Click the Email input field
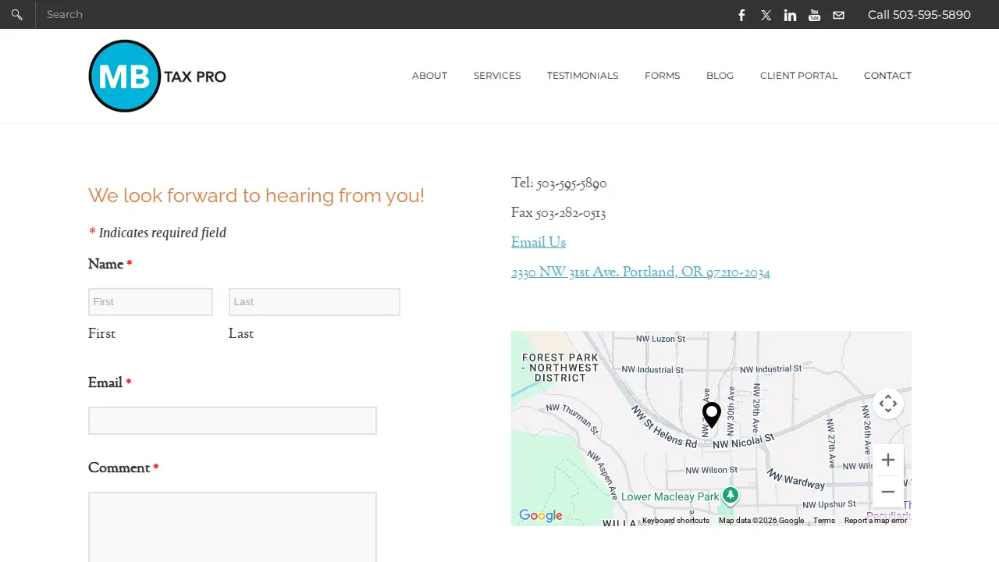Viewport: 999px width, 562px height. coord(233,421)
